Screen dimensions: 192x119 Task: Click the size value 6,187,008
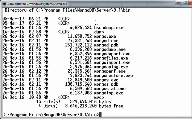point(81,93)
